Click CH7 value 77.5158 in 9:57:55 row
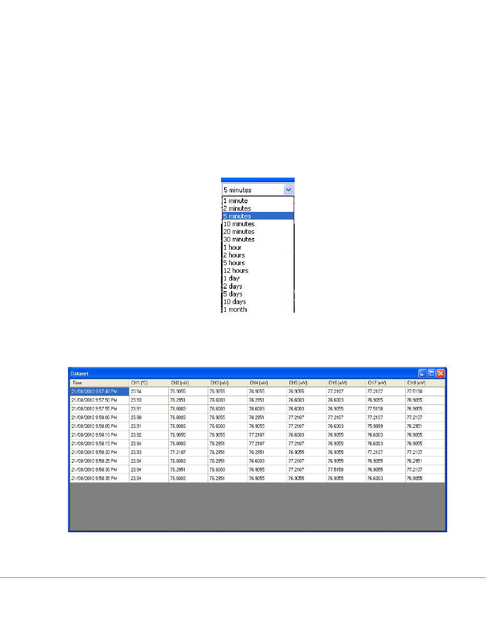The height and width of the screenshot is (629, 486). pyautogui.click(x=385, y=408)
